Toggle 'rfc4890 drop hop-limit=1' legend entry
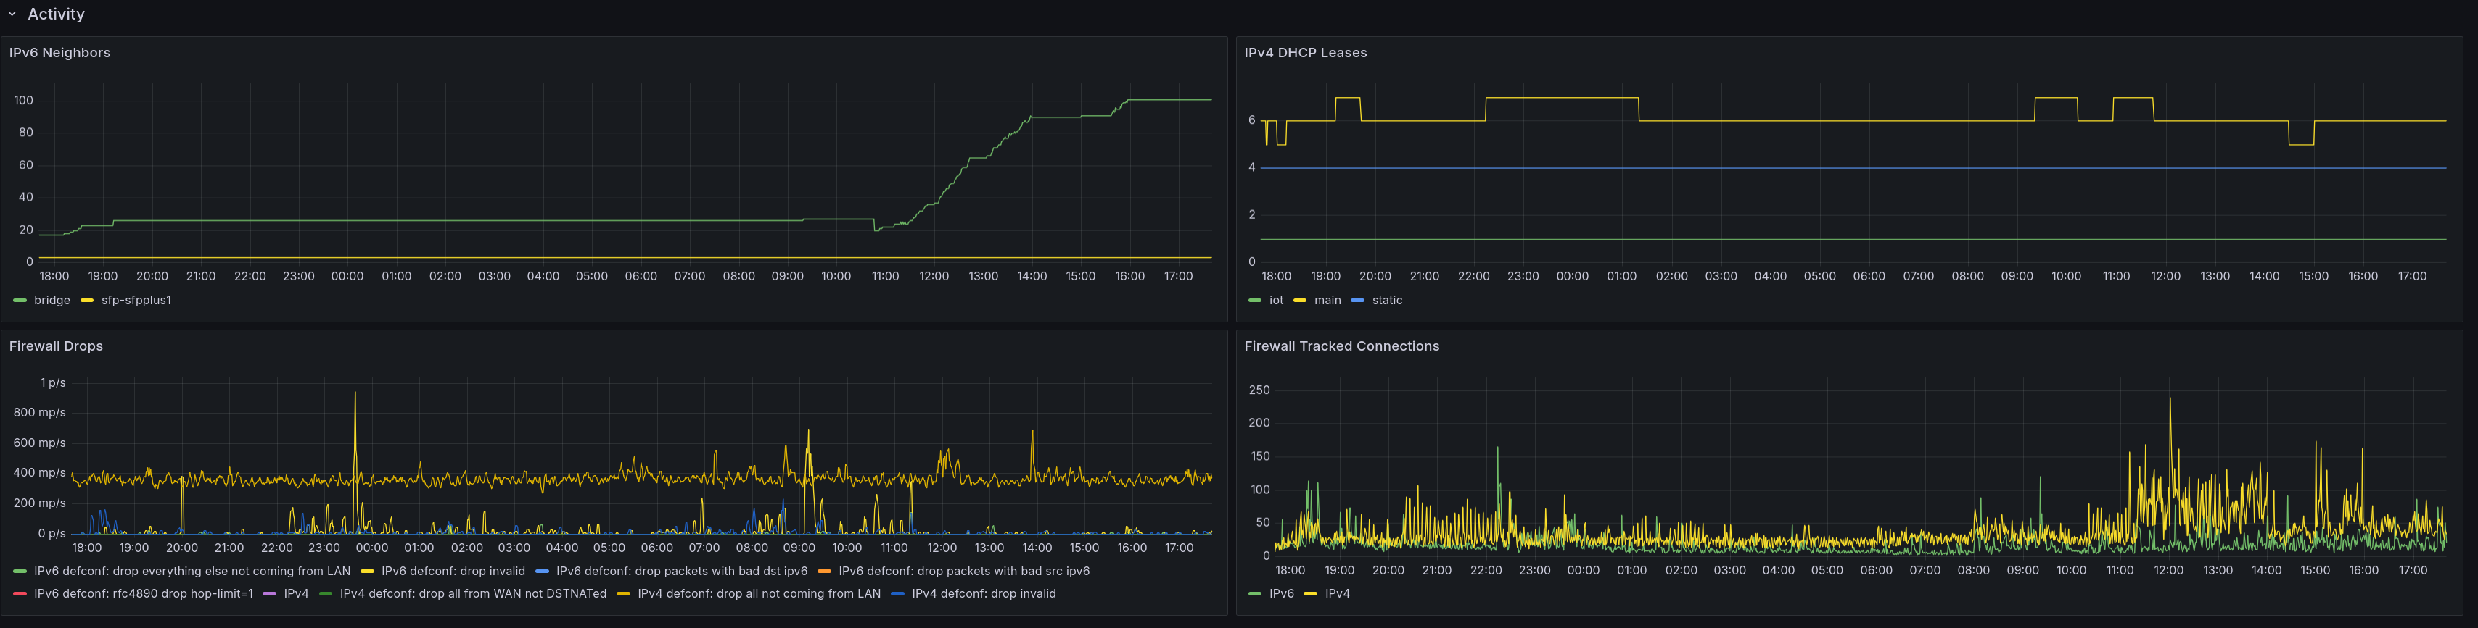2478x628 pixels. coord(144,593)
